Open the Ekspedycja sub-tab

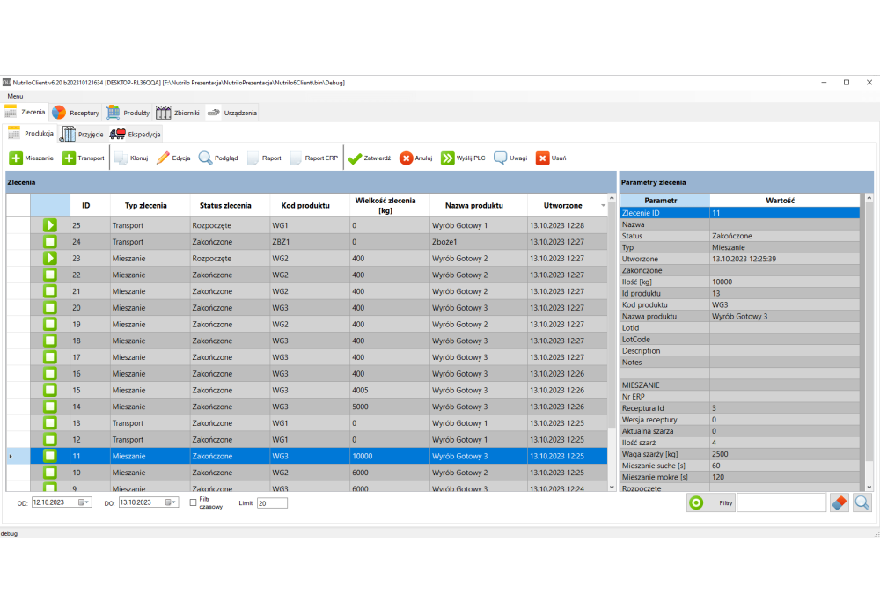136,134
